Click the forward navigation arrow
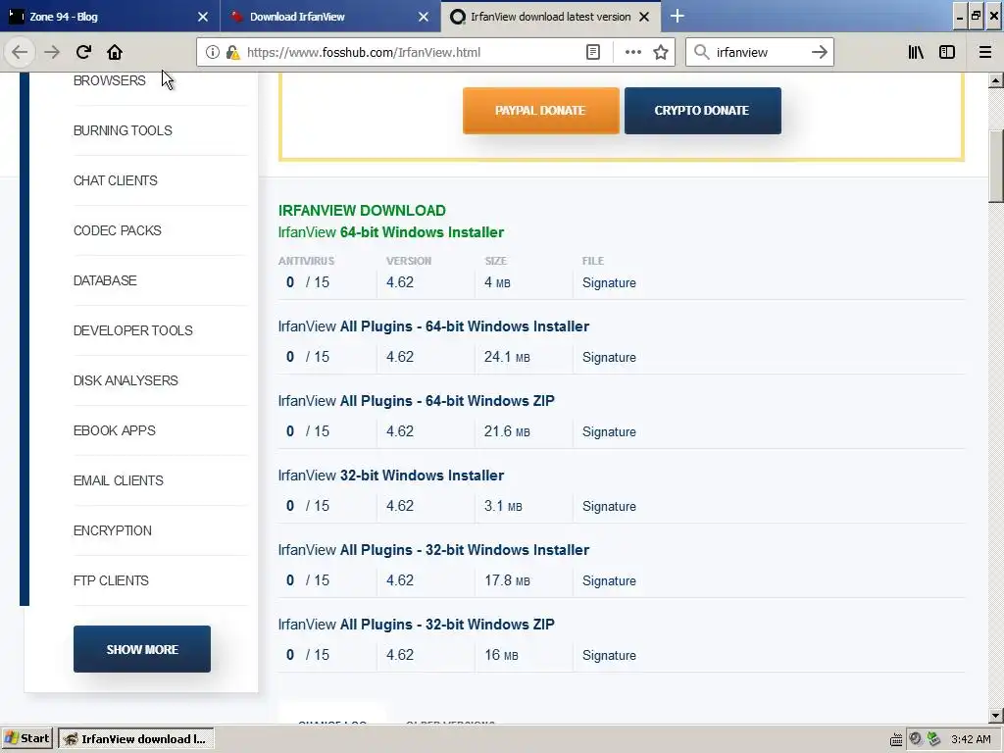The image size is (1004, 753). (x=52, y=53)
